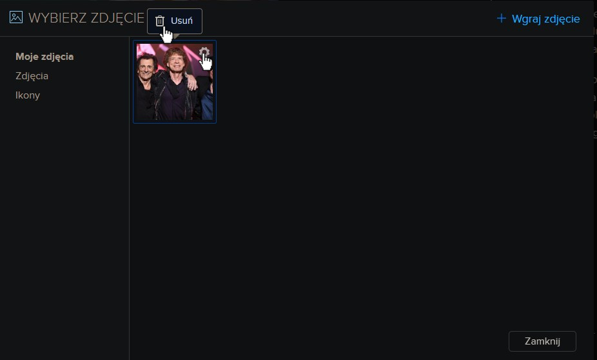This screenshot has height=360, width=597.
Task: Click the picture icon beside WYBIERZ ZDJĘCIE
Action: tap(16, 17)
